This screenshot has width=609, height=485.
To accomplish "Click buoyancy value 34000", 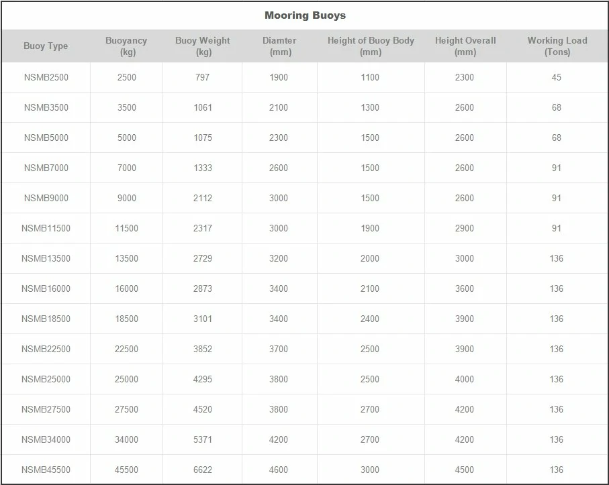I will pos(127,439).
